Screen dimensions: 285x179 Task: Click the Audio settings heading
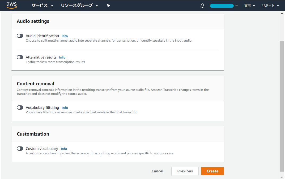(33, 21)
